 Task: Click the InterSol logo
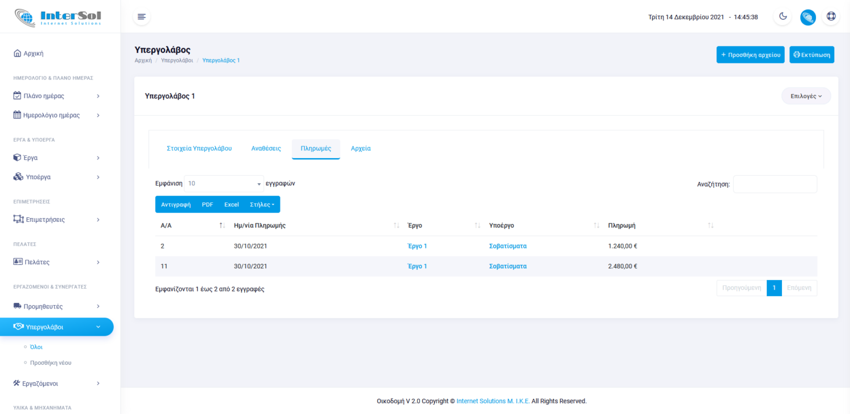point(58,17)
